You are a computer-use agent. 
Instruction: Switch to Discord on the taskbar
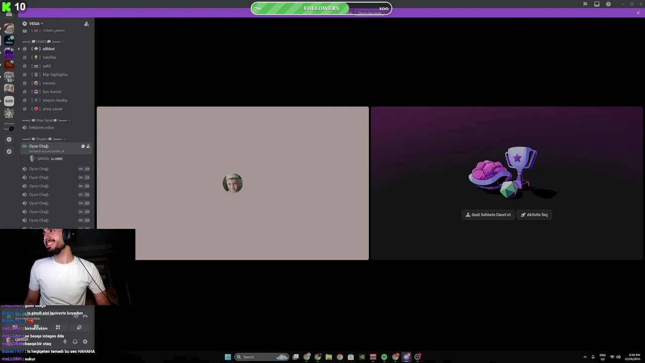(406, 357)
